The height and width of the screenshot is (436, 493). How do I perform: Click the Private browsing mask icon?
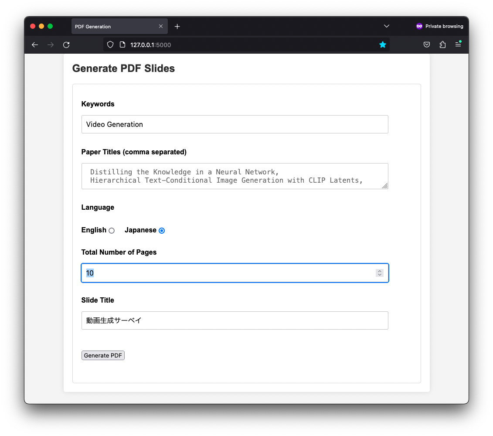419,26
